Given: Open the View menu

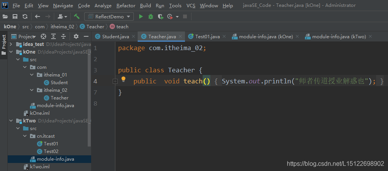Looking at the screenshot, I should (43, 5).
